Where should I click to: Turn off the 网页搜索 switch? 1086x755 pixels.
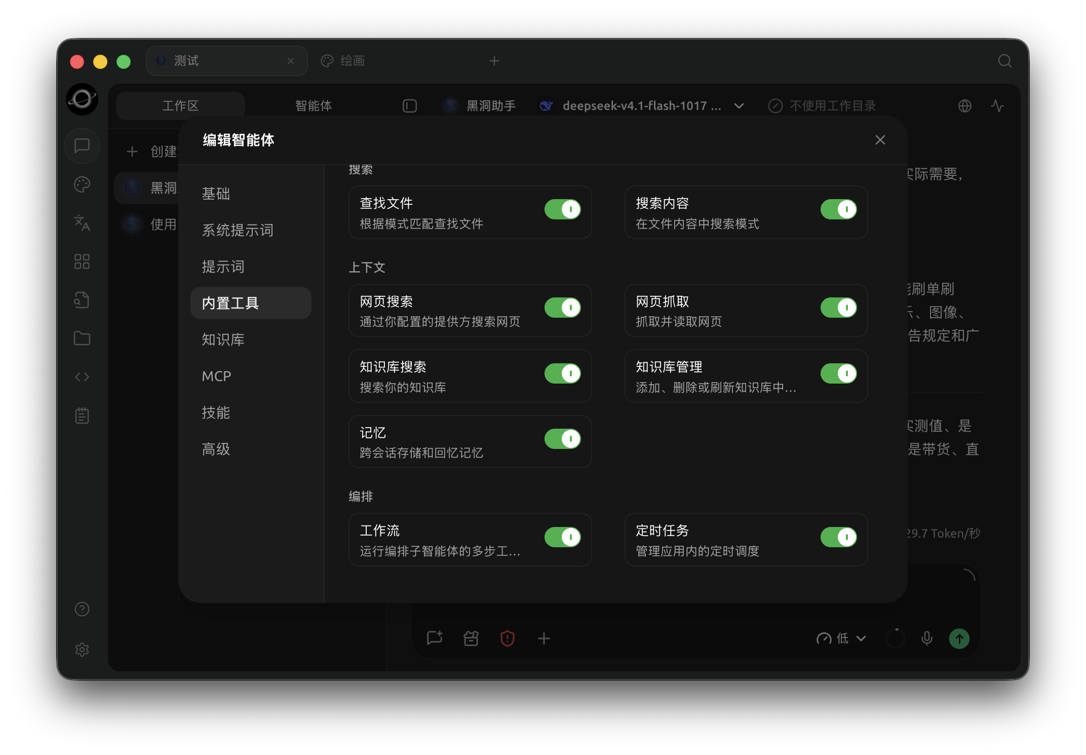click(563, 308)
